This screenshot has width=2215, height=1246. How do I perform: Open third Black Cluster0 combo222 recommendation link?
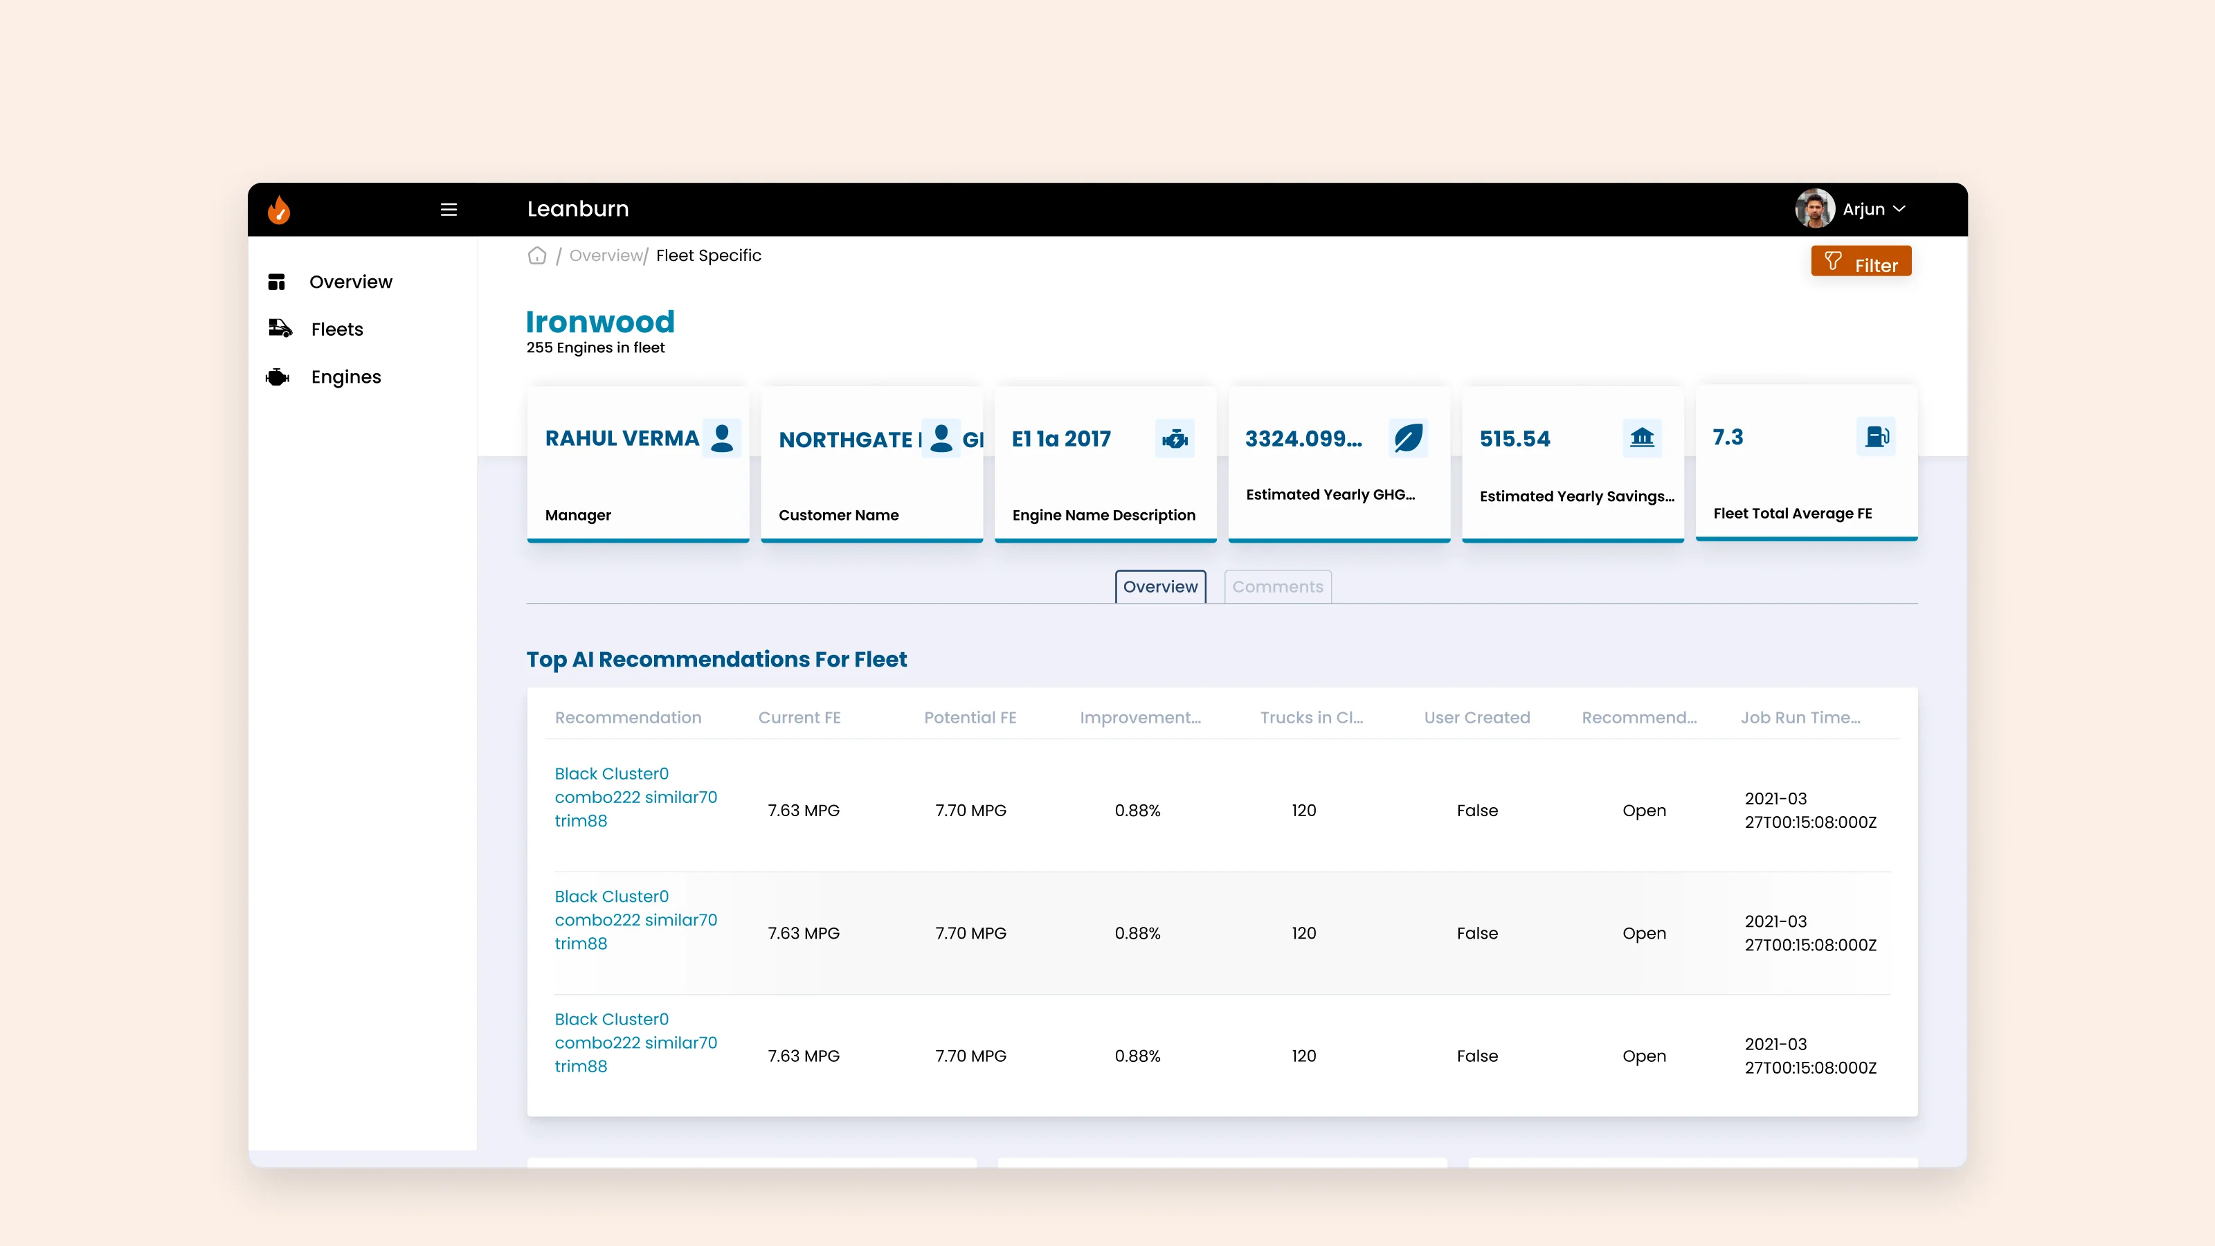(x=635, y=1042)
